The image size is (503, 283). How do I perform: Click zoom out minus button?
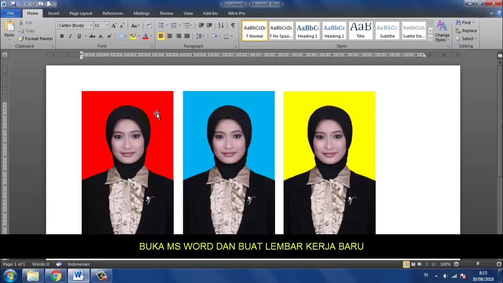tap(456, 264)
